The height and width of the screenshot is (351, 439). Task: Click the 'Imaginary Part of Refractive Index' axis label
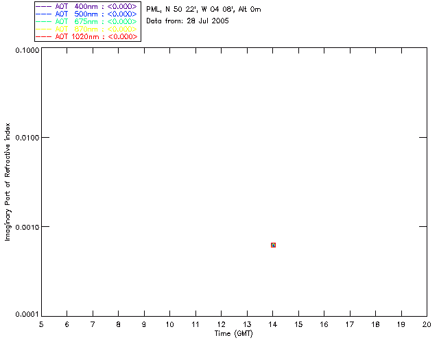point(8,182)
